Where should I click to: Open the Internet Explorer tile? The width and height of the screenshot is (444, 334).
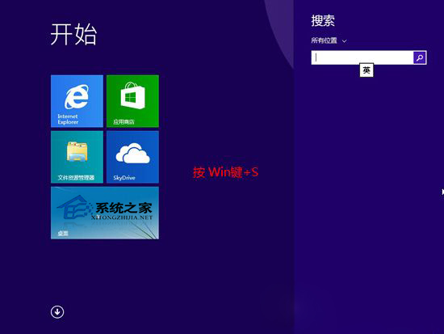[x=77, y=101]
